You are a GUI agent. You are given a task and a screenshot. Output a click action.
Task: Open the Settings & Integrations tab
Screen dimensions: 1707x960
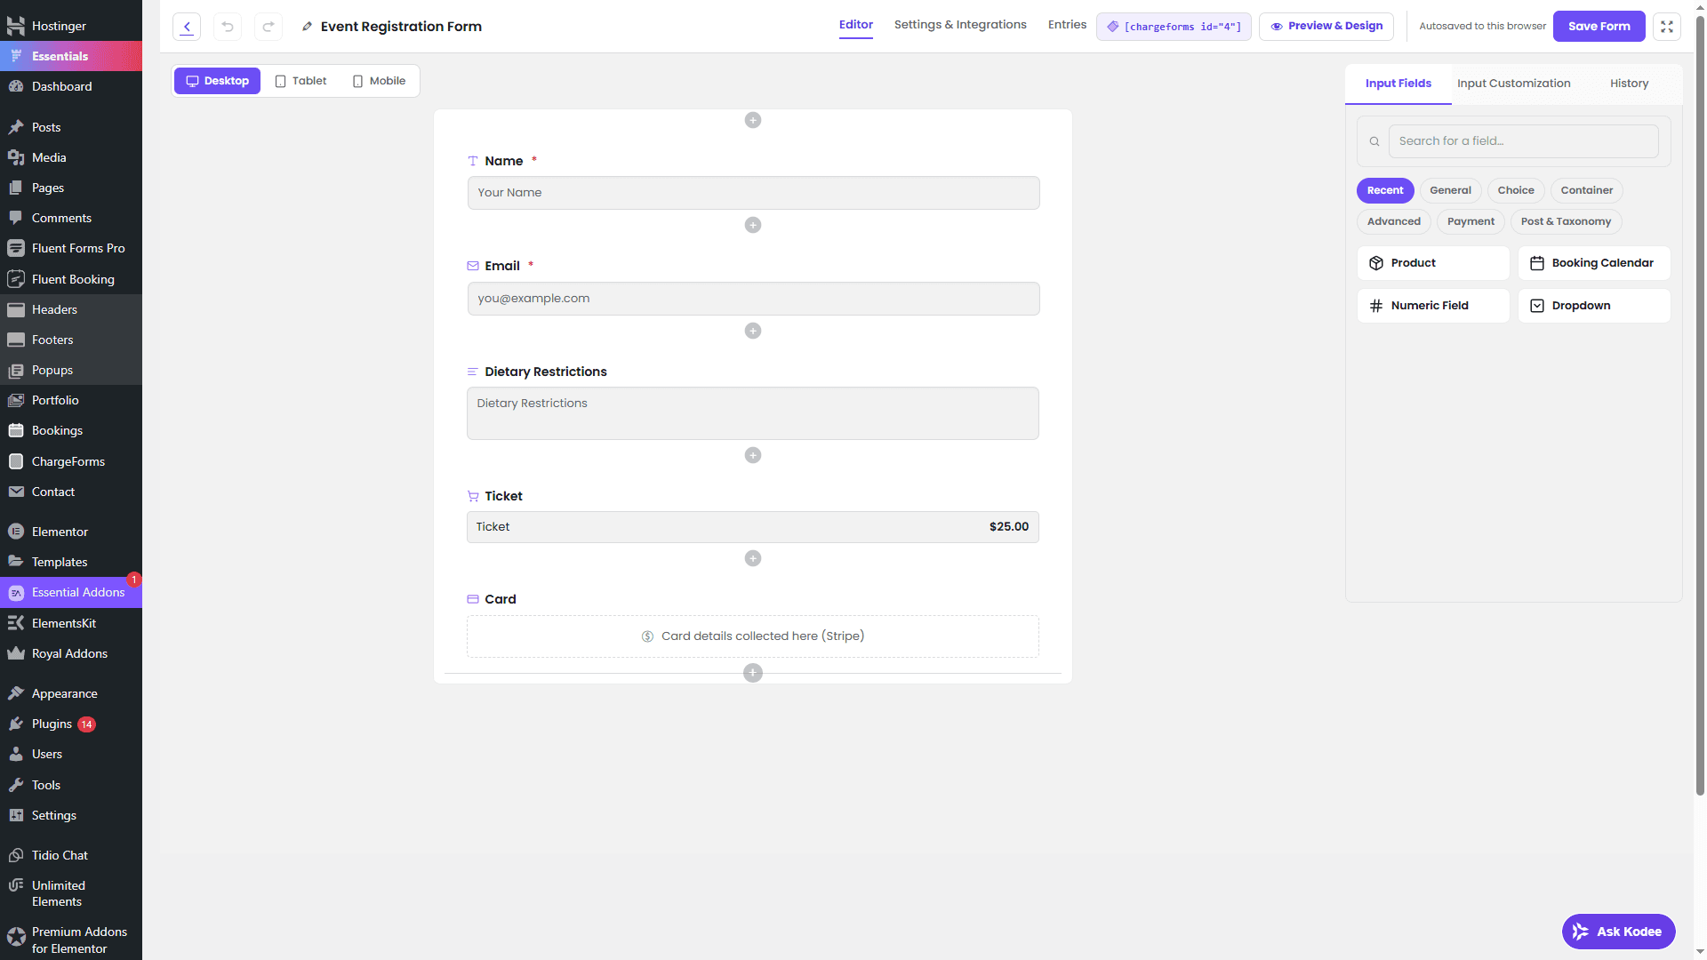coord(960,25)
